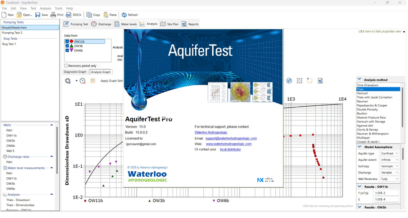Click the www.waterloohydrogeologic.com web link
Image resolution: width=408 pixels, height=218 pixels.
pos(229,144)
